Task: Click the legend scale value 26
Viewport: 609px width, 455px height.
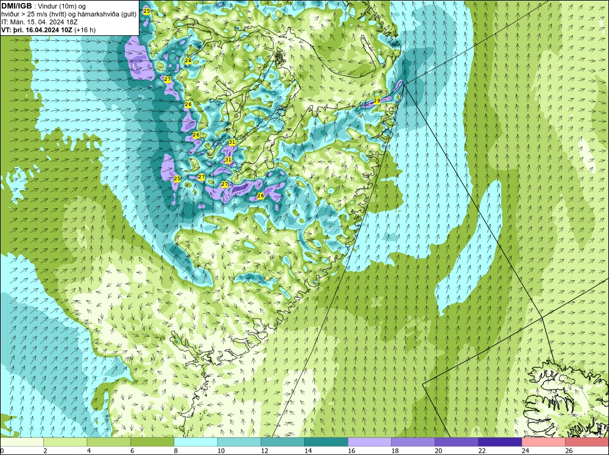Action: [x=569, y=451]
